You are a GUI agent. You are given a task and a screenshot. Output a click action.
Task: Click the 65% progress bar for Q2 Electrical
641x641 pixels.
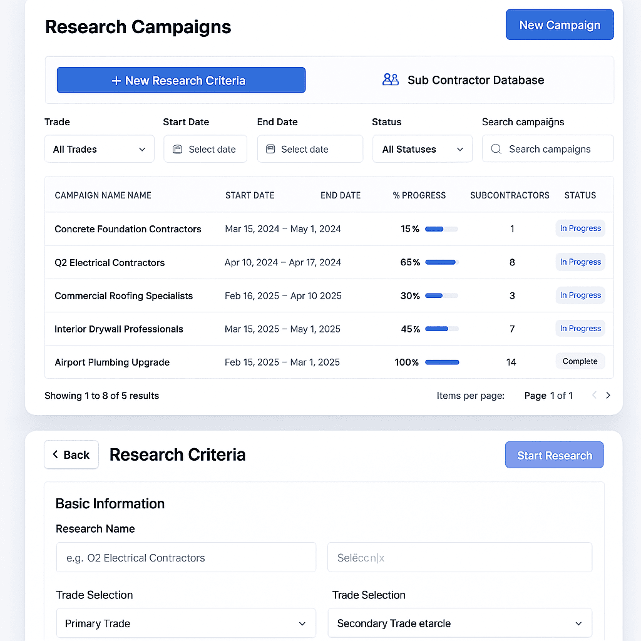(x=442, y=262)
